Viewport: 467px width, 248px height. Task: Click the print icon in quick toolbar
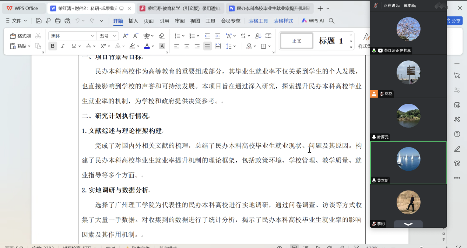[58, 21]
